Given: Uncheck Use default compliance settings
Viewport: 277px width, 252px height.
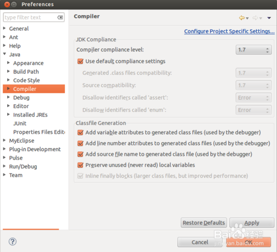Looking at the screenshot, I should [x=81, y=61].
